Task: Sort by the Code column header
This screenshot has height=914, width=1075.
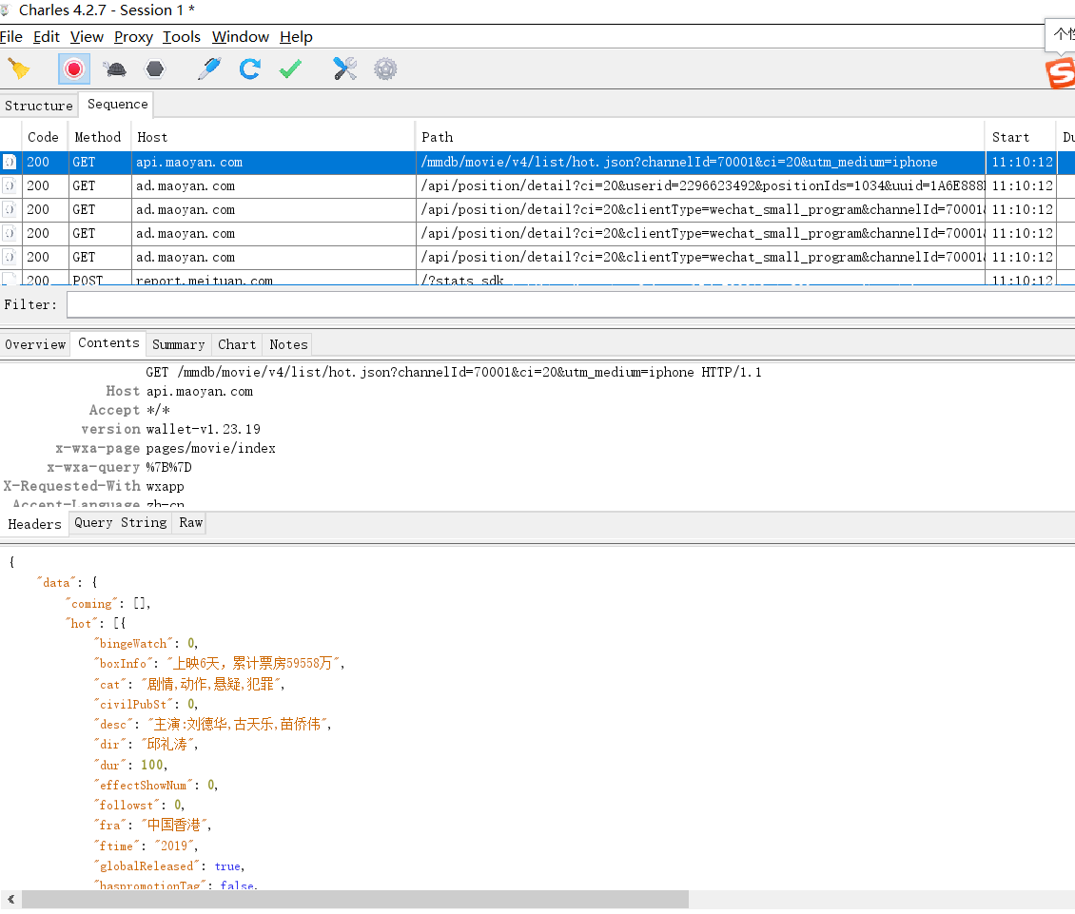Action: (43, 137)
